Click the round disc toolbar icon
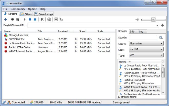 [49, 19]
